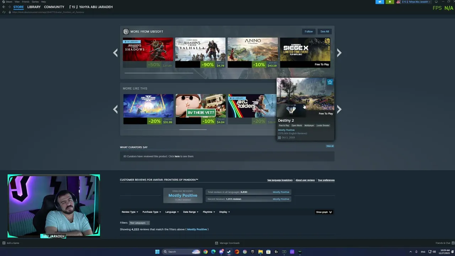Image resolution: width=455 pixels, height=256 pixels.
Task: Show hidden system tray icons
Action: (x=411, y=252)
